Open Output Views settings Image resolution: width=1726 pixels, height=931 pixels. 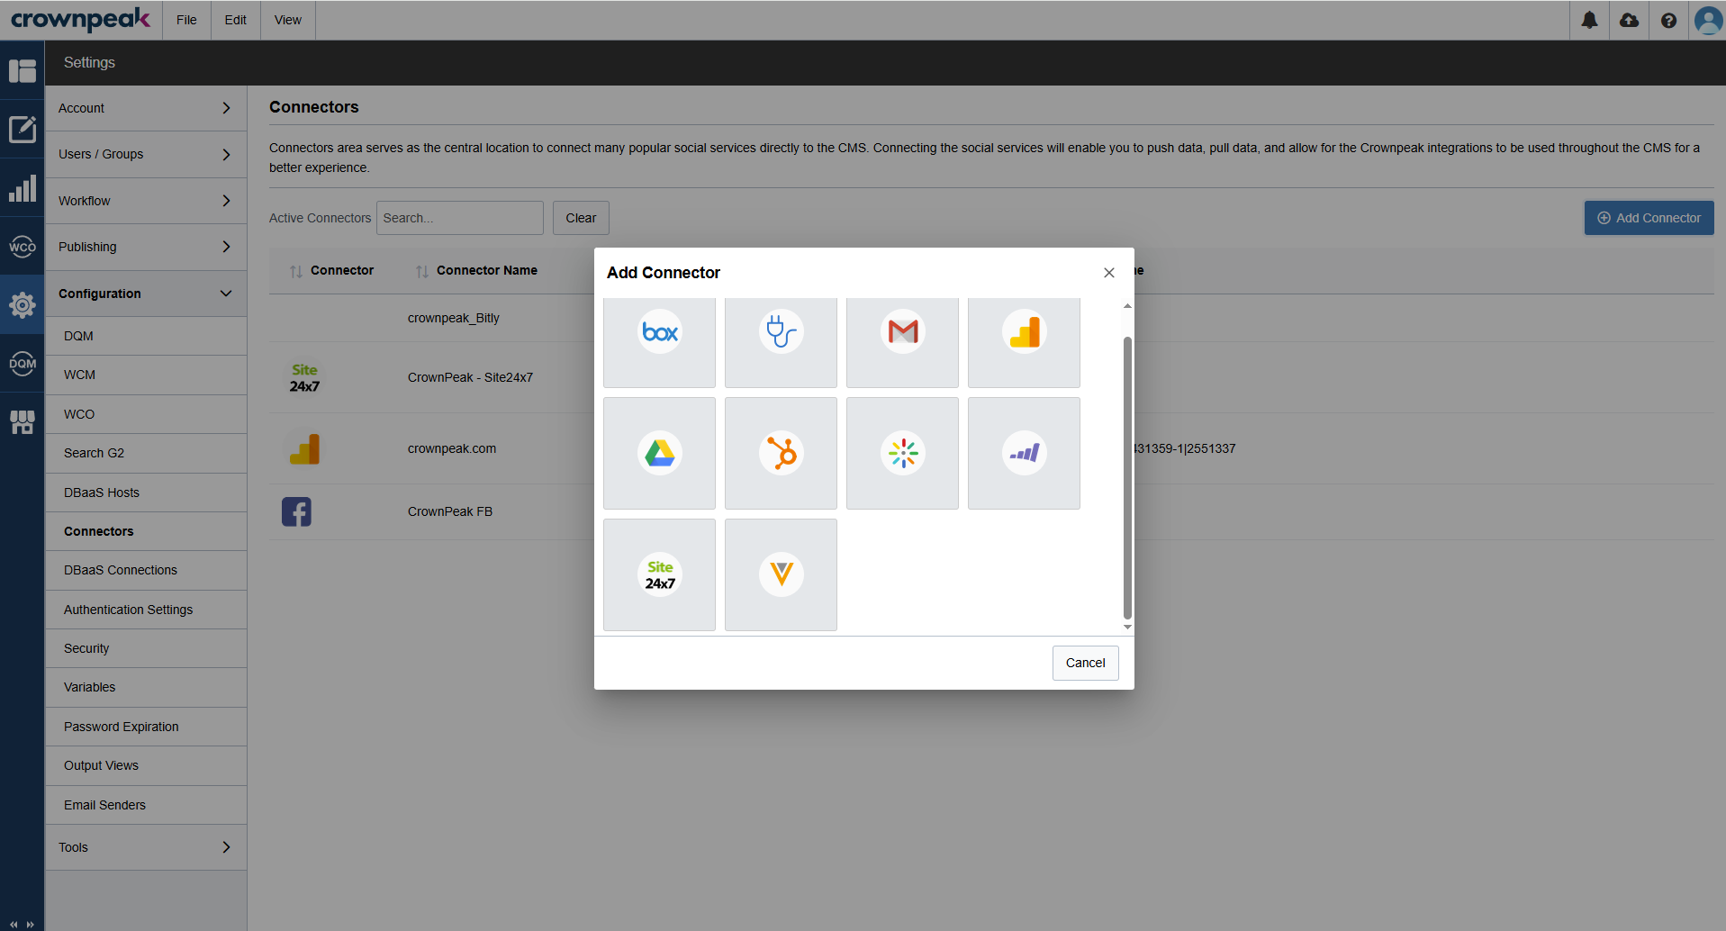coord(146,765)
